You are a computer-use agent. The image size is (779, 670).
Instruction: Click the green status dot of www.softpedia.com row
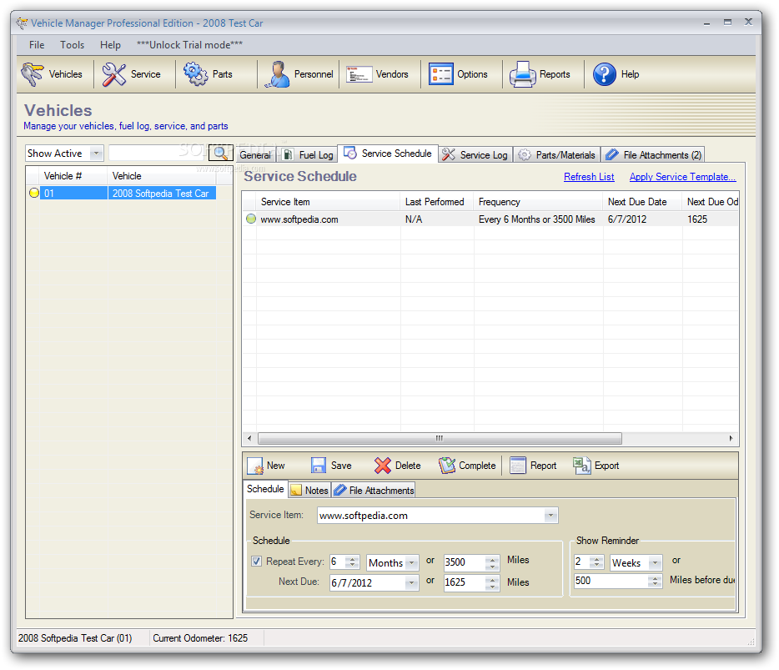(251, 219)
